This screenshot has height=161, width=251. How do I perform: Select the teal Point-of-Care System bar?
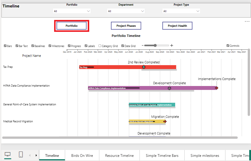point(152,105)
